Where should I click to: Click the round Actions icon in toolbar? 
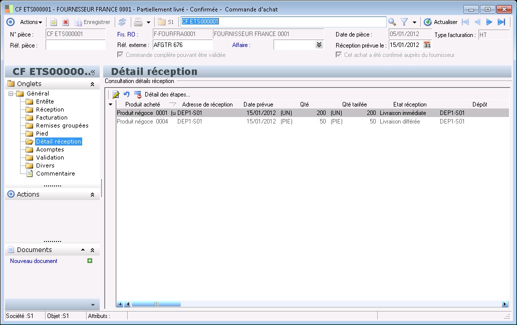[x=11, y=22]
